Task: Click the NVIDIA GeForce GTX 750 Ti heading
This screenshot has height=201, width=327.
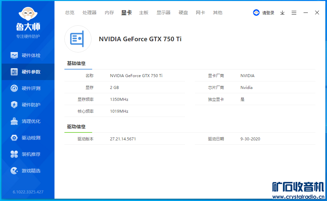Action: (x=140, y=39)
